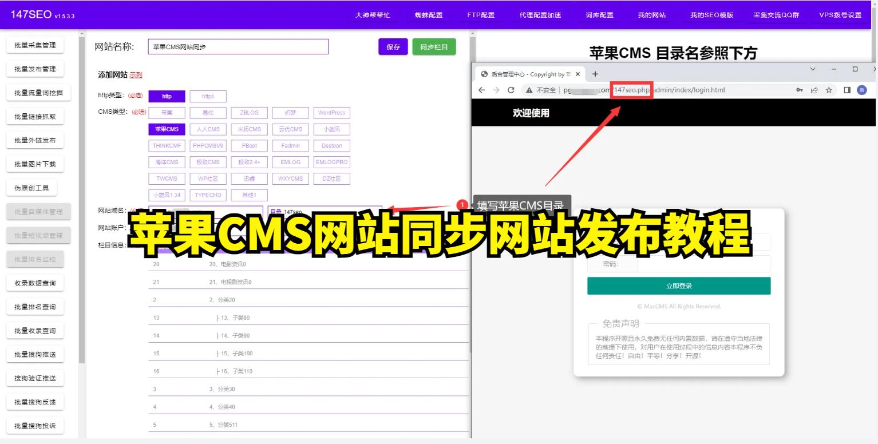Select the row 13、子类80
The width and height of the screenshot is (878, 444).
pos(308,318)
